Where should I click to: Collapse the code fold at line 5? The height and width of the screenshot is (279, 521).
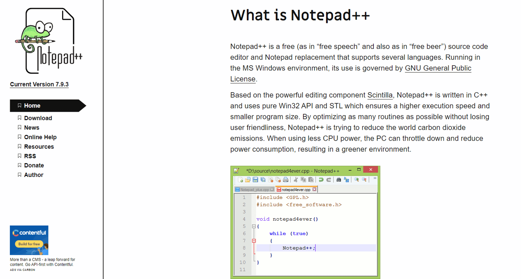[x=253, y=226]
